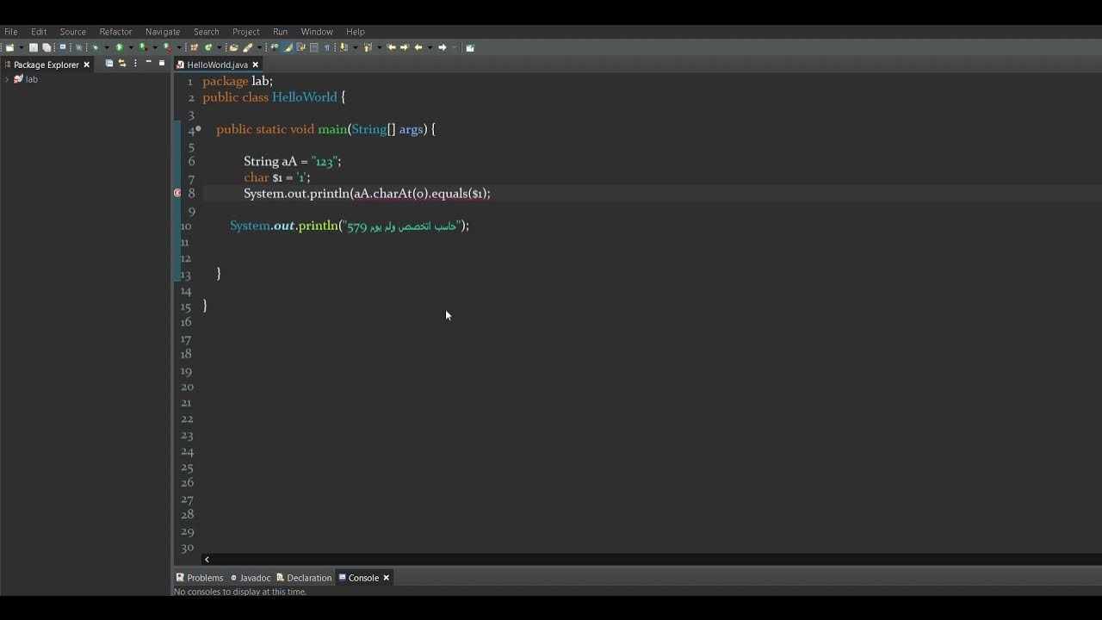Viewport: 1102px width, 620px height.
Task: Open dropdown beside Search flashlight
Action: tap(259, 47)
